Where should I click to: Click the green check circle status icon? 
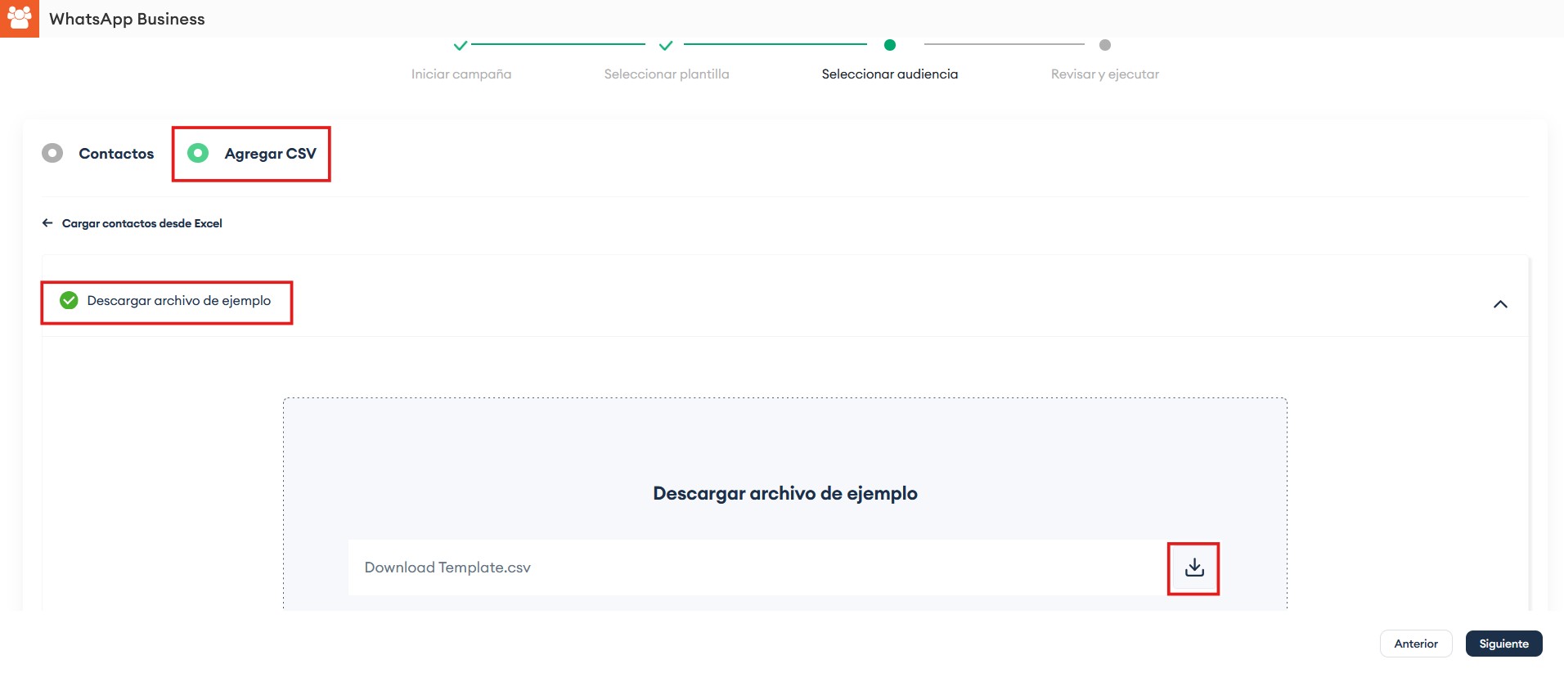pos(69,301)
